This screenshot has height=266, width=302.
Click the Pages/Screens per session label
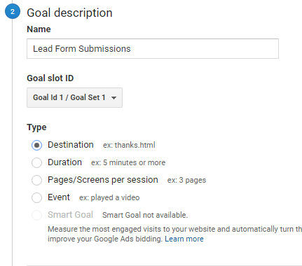(x=103, y=180)
